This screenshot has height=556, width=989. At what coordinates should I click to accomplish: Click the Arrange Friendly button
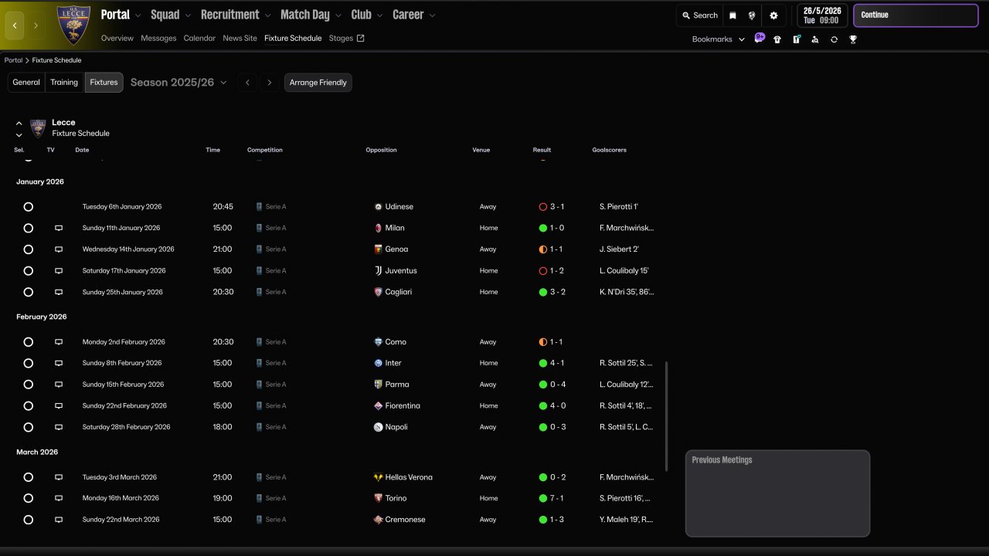[x=318, y=83]
